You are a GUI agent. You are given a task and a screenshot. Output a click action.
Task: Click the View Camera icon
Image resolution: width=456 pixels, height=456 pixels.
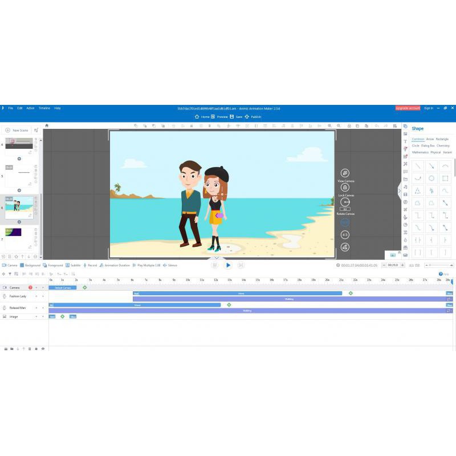[345, 173]
